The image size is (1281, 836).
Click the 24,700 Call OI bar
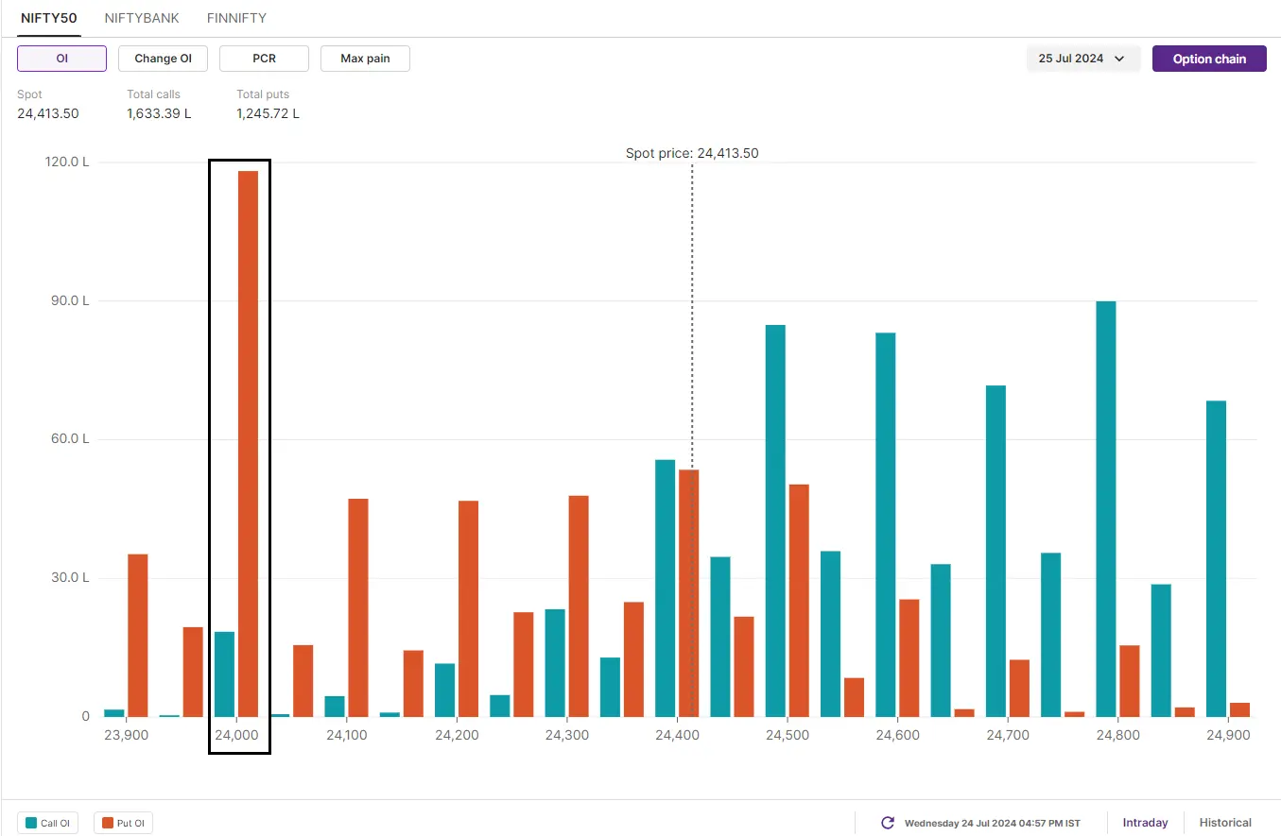(995, 551)
